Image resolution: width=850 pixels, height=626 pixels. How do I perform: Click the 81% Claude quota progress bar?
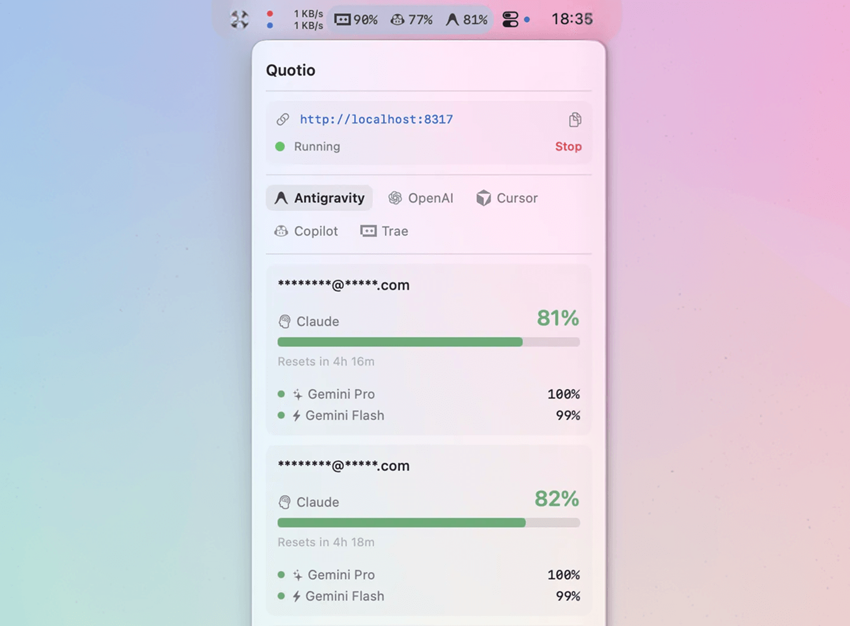pos(428,342)
